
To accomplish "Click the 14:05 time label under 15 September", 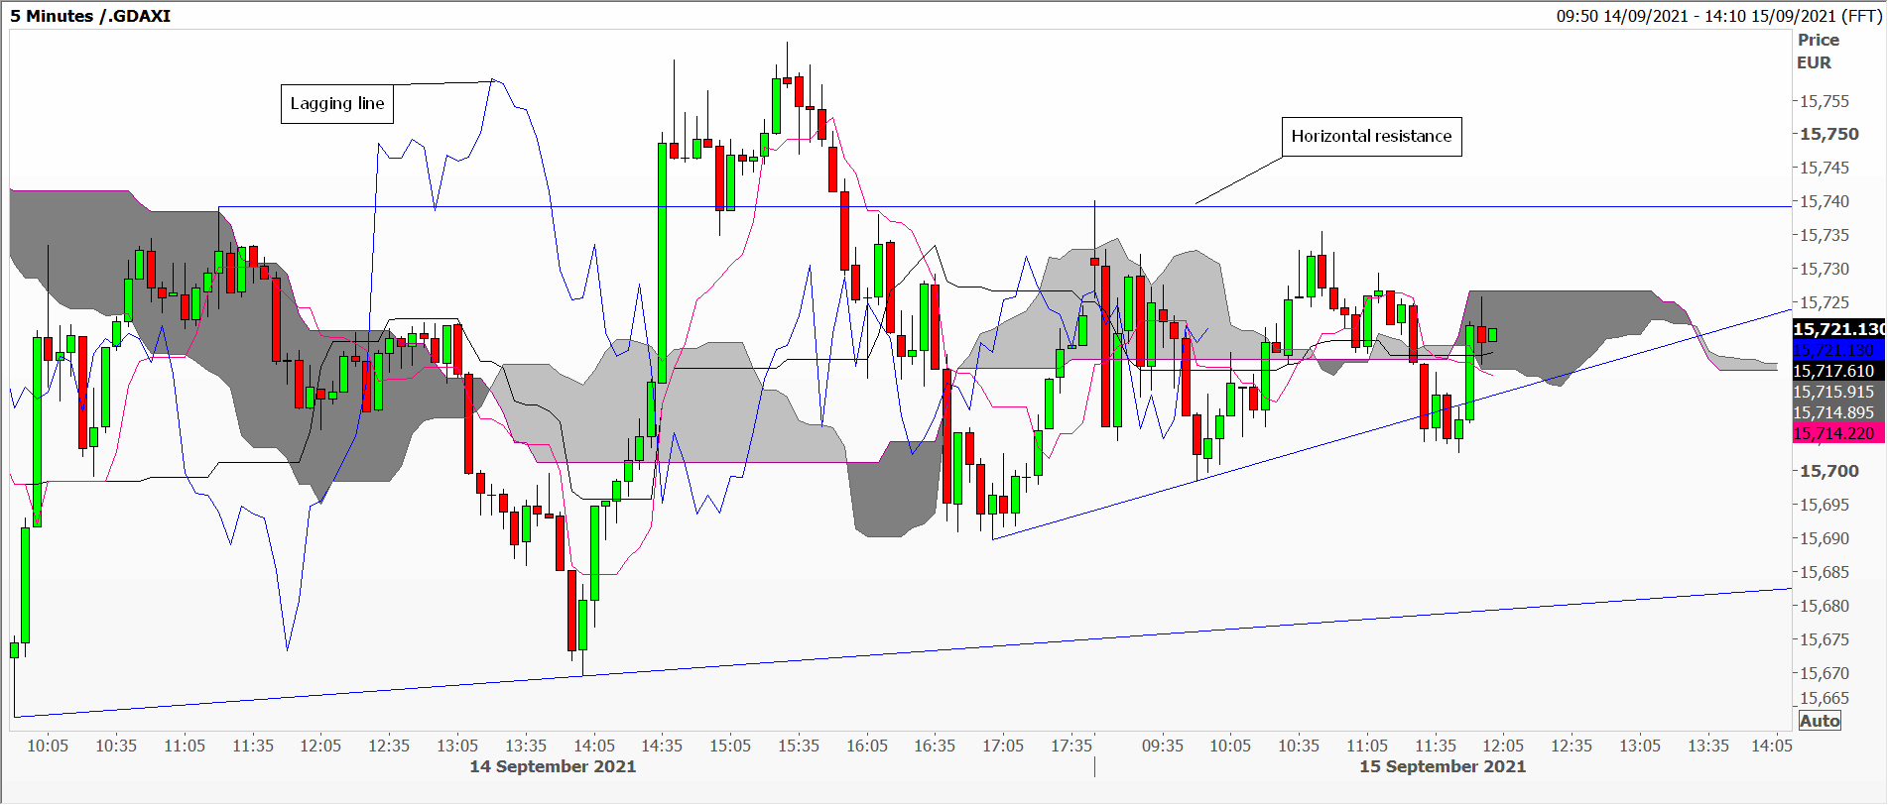I will (x=1772, y=746).
